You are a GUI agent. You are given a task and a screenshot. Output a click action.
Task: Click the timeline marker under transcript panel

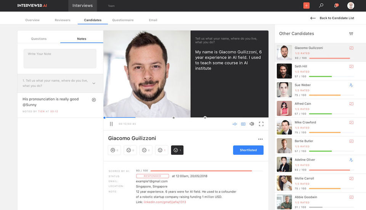[x=205, y=118]
